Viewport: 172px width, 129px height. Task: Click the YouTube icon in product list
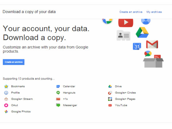(110, 105)
